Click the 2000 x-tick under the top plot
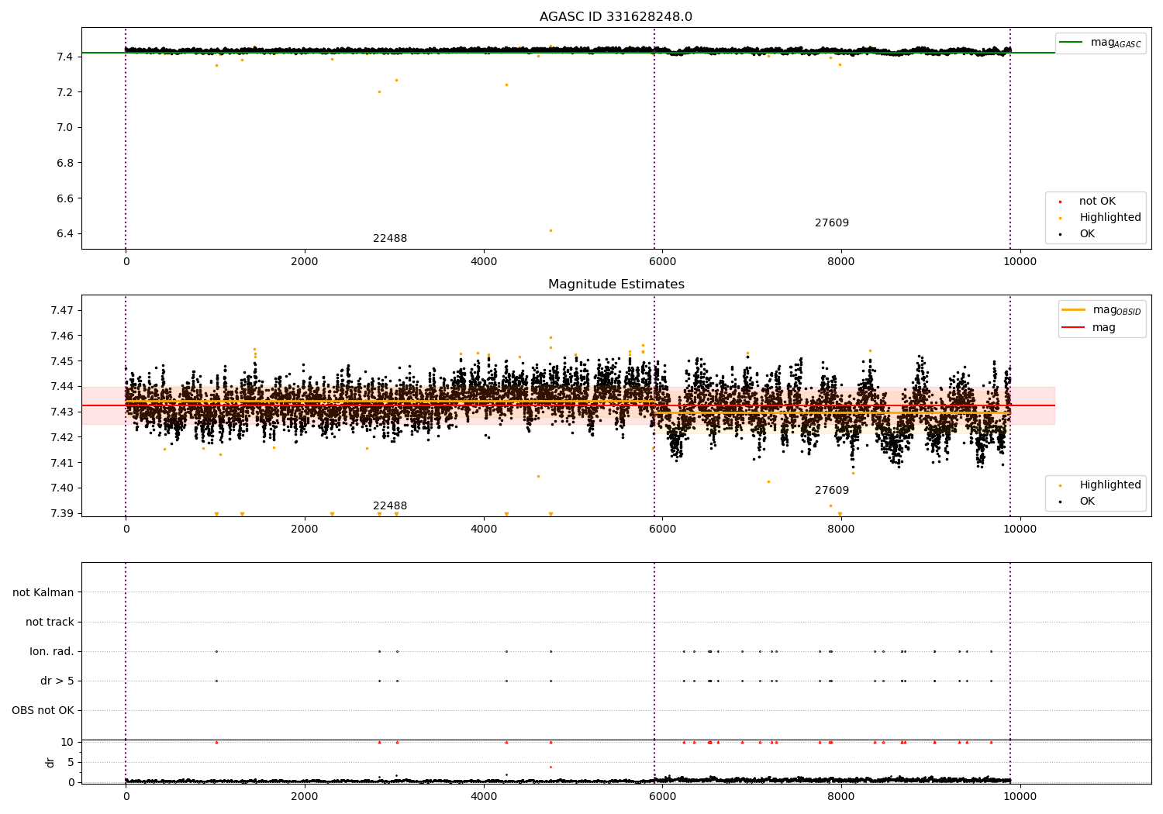1163x814 pixels. pyautogui.click(x=305, y=262)
